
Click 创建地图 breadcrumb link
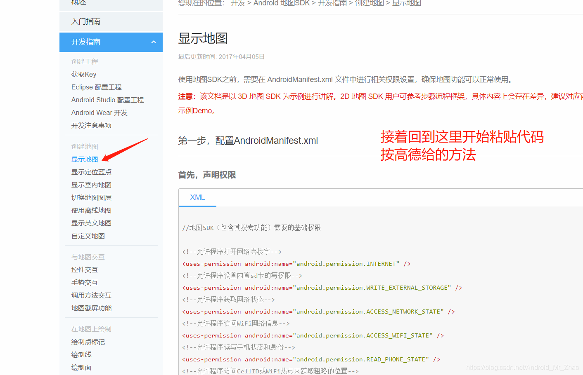[370, 3]
